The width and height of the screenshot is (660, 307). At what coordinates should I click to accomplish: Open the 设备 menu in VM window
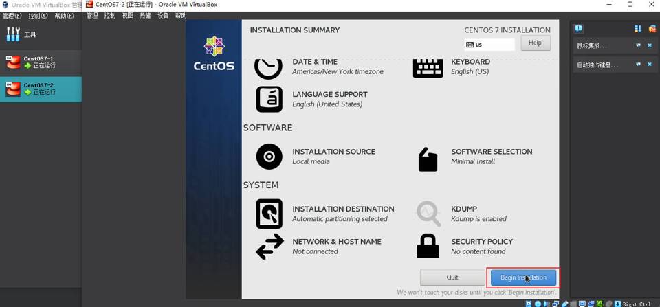(x=163, y=16)
